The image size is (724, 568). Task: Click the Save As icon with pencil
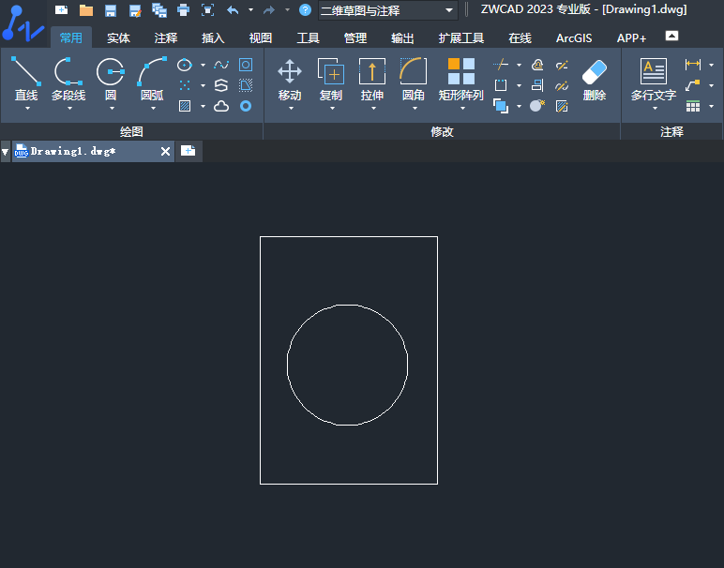tap(135, 10)
